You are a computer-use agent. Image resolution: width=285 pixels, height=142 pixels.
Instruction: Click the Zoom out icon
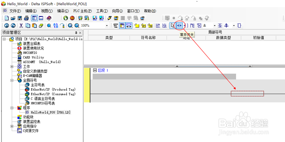coord(77,26)
